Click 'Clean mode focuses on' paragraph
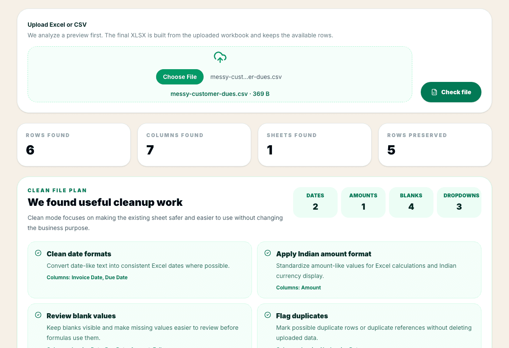The image size is (509, 348). tap(155, 223)
